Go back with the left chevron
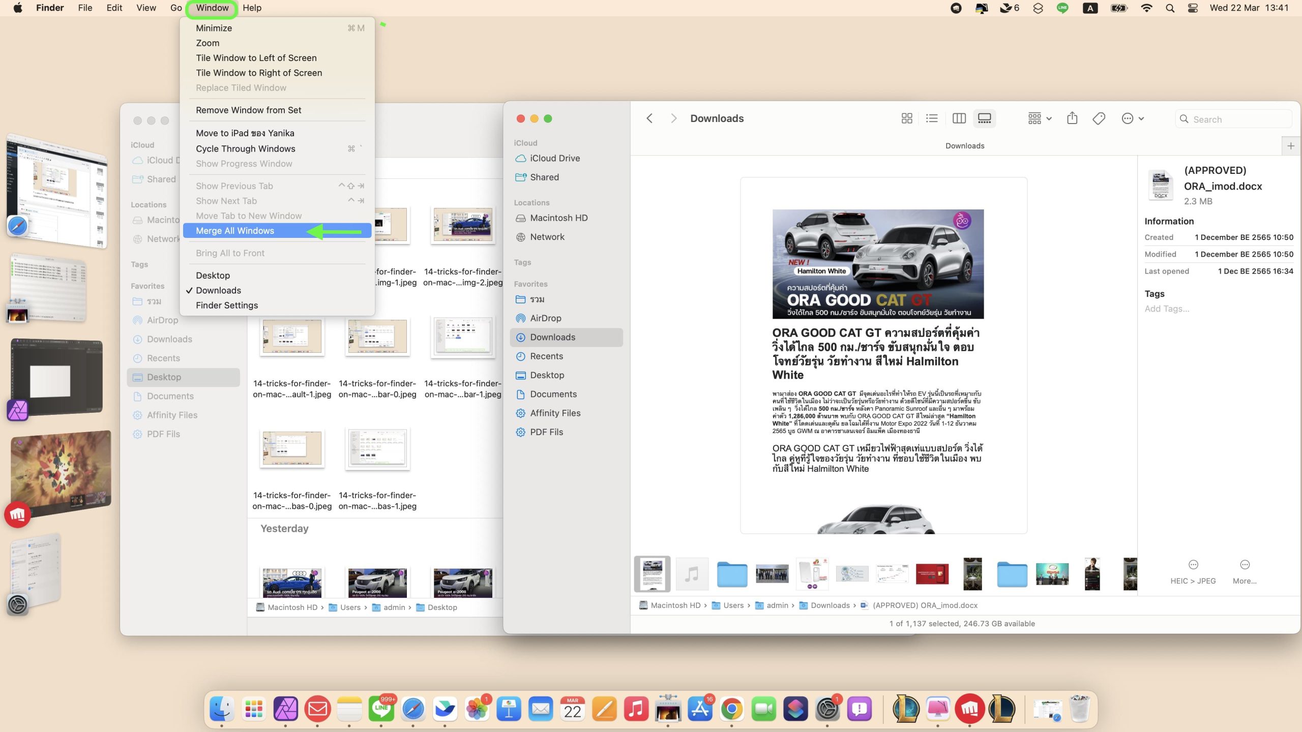Viewport: 1302px width, 732px height. point(649,118)
